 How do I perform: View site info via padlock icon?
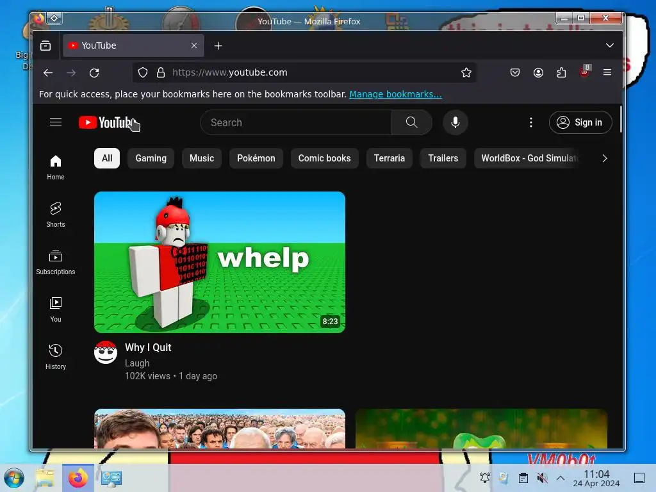pos(161,73)
